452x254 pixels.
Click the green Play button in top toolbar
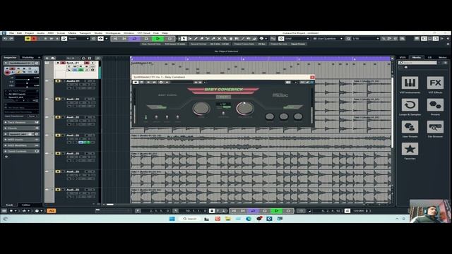pos(157,39)
